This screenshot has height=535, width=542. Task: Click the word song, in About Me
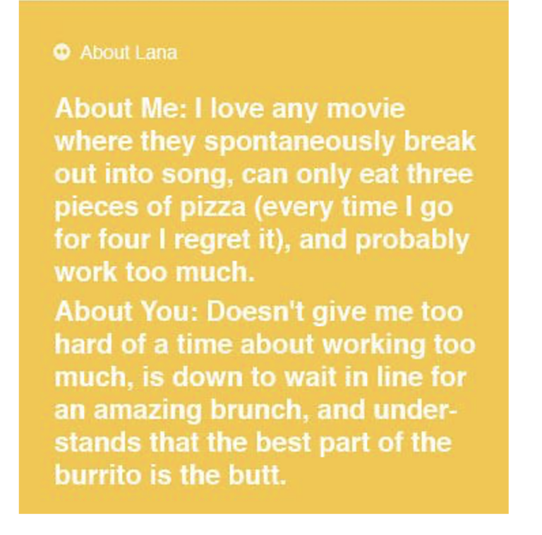[198, 175]
